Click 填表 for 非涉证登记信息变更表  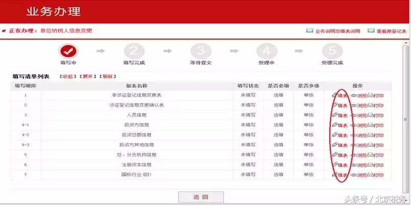[340, 95]
